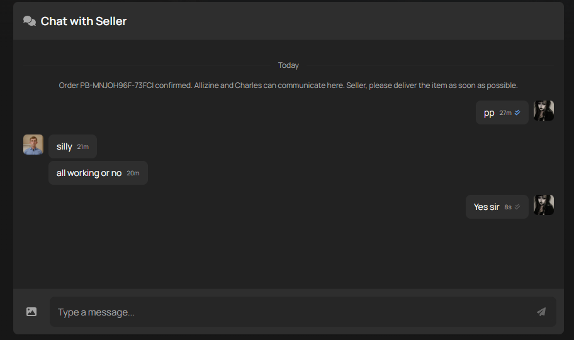Click the 27m timestamp on "pp"
Viewport: 574px width, 340px height.
click(x=505, y=113)
